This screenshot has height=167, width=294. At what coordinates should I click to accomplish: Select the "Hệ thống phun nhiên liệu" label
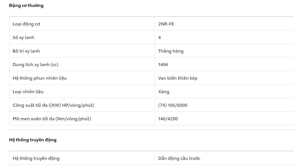coord(40,78)
